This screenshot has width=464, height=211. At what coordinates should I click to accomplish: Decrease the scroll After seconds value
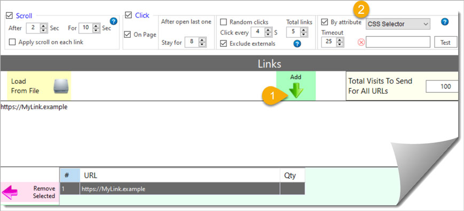pyautogui.click(x=43, y=30)
